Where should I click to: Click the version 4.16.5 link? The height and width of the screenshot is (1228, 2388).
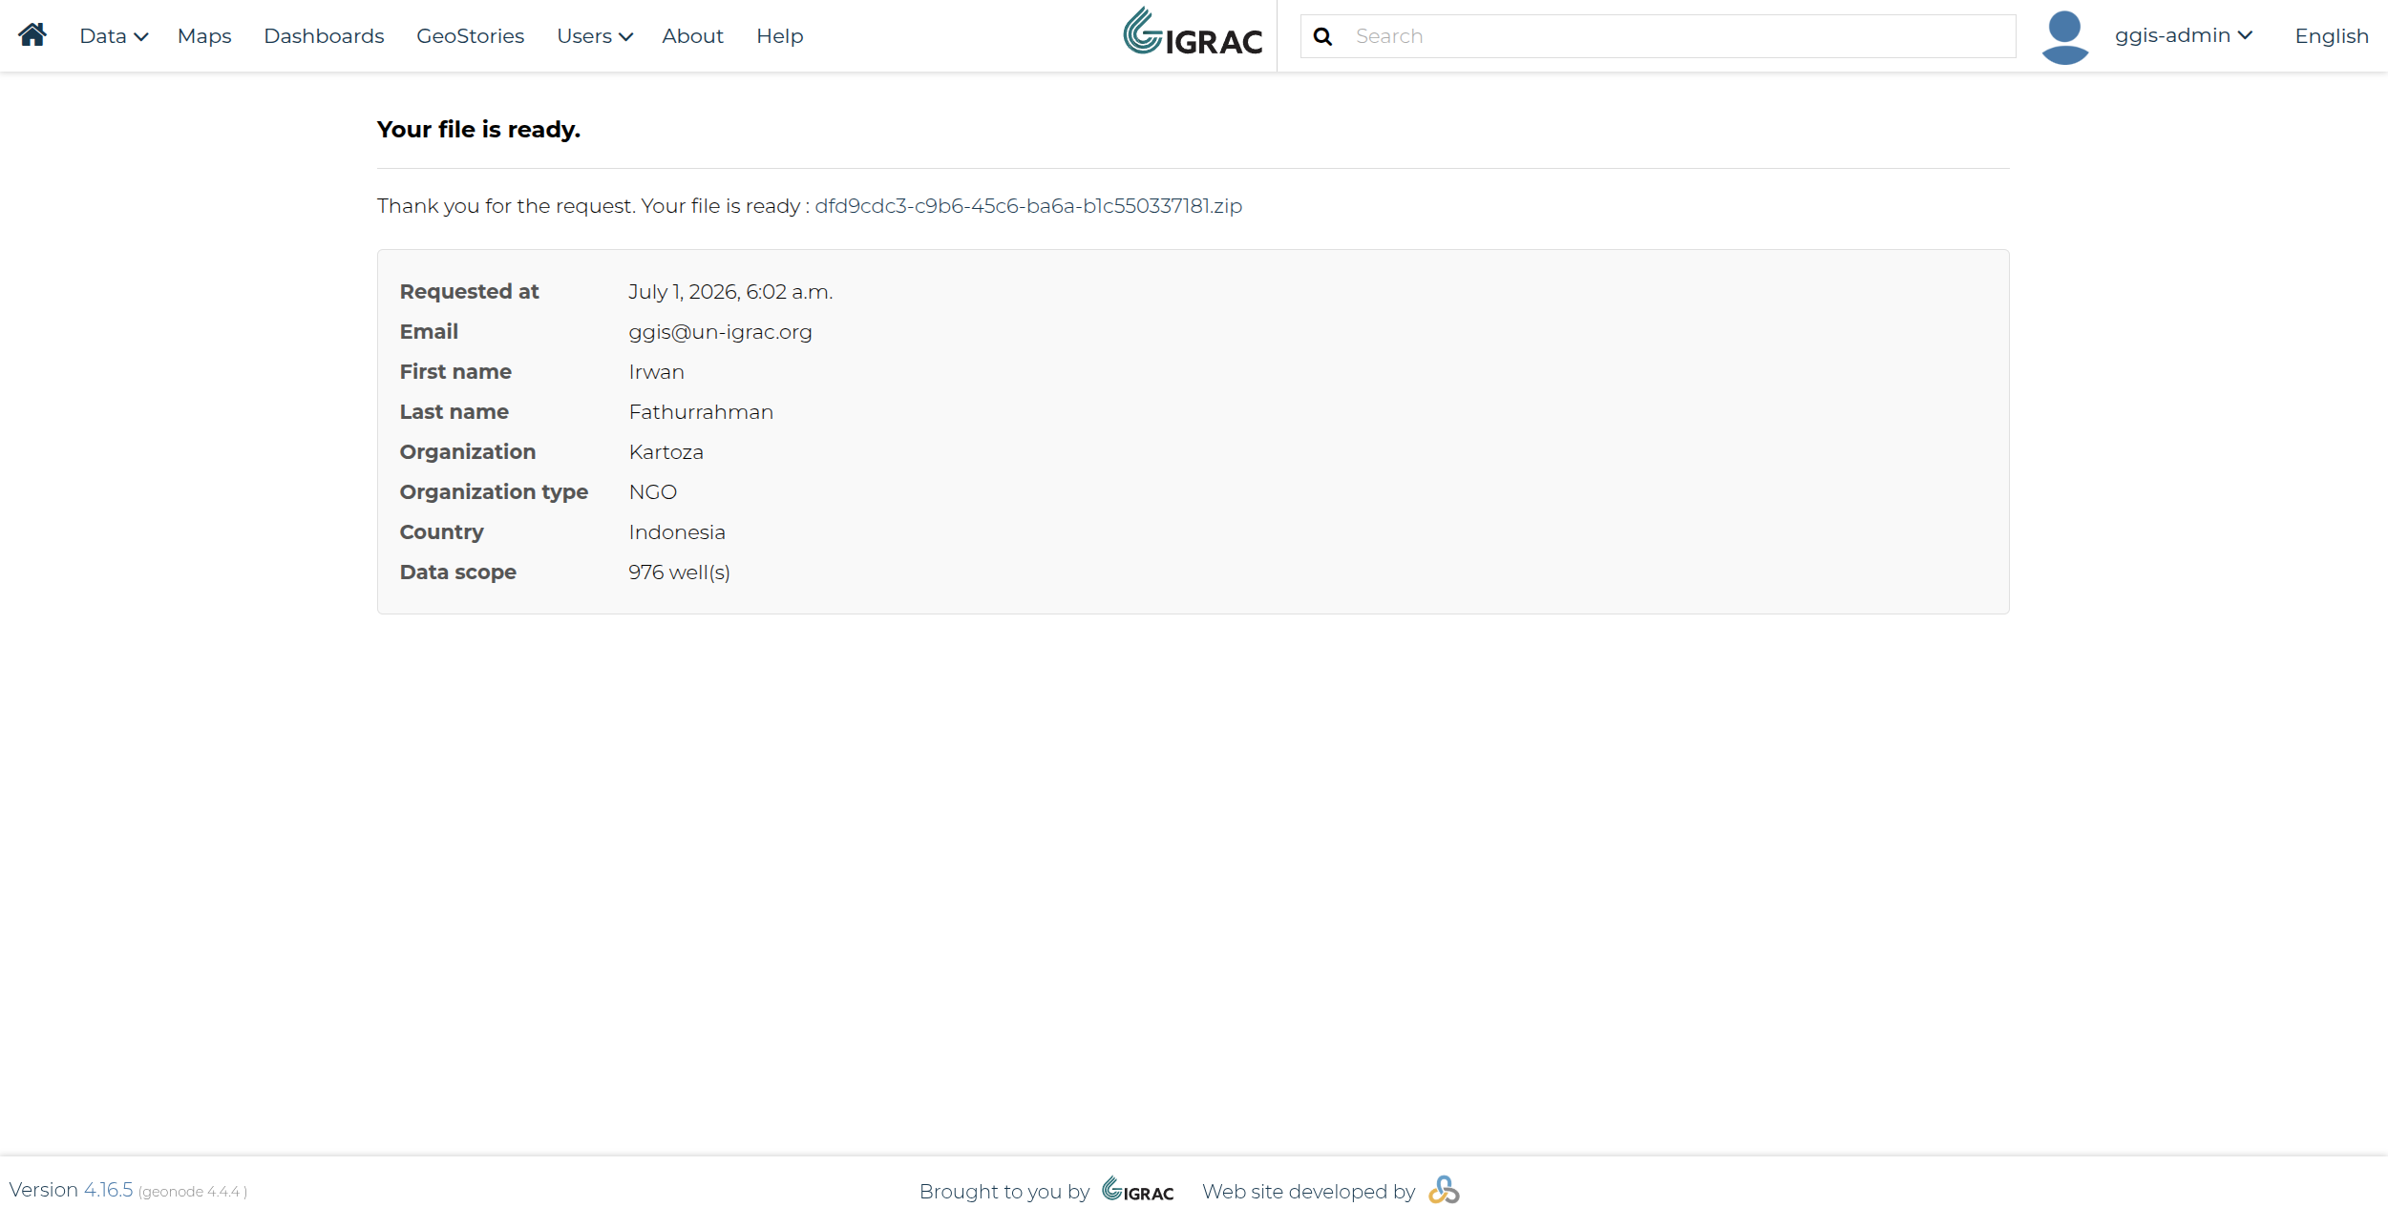coord(108,1190)
